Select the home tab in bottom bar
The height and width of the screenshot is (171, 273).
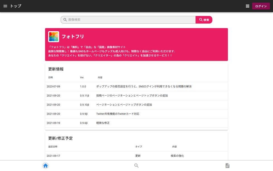[x=45, y=166]
